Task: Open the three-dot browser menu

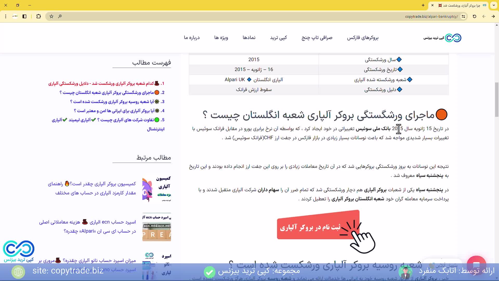Action: coord(6,16)
